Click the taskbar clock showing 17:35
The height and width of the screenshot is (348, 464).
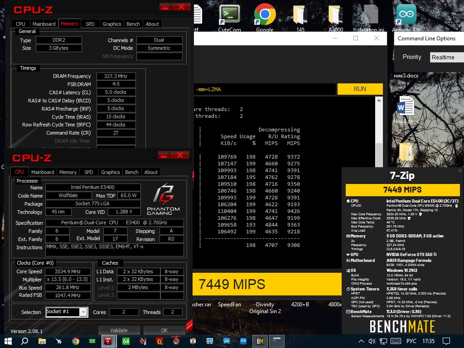(x=429, y=341)
